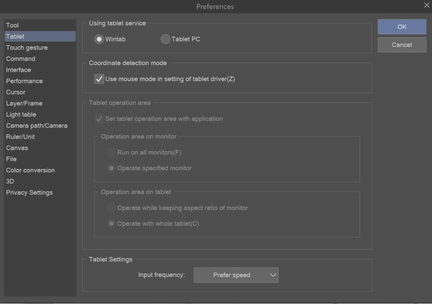The image size is (432, 304).
Task: Select the Tablet PC radio button
Action: pos(165,39)
